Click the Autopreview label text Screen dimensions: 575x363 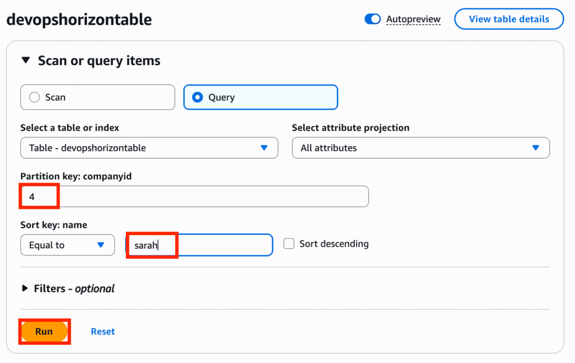pos(413,19)
